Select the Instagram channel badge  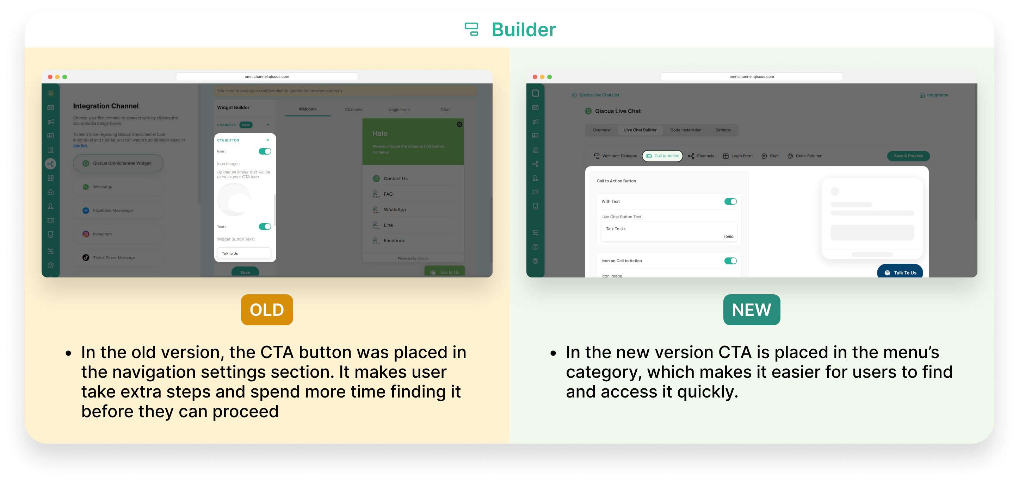click(118, 234)
